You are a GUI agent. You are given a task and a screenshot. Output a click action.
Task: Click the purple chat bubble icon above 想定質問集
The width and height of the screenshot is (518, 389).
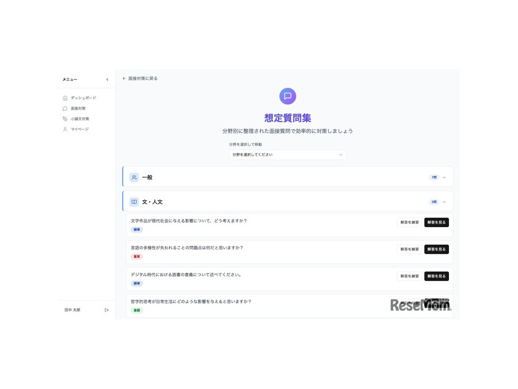click(287, 96)
